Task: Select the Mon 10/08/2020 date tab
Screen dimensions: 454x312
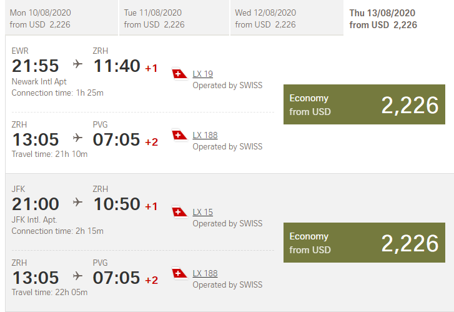Action: click(61, 19)
